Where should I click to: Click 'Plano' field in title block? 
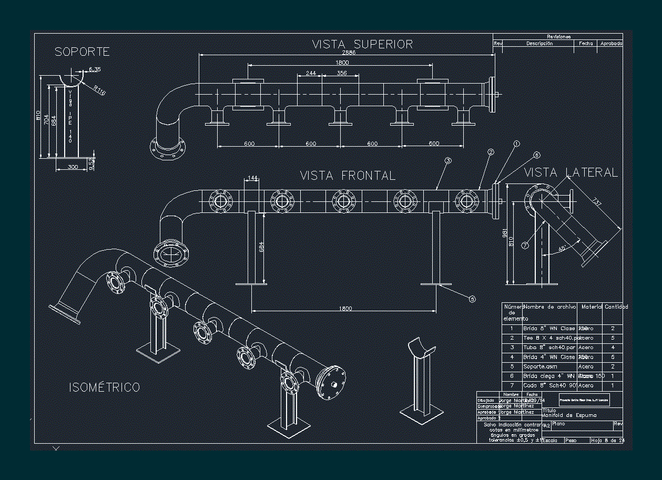pyautogui.click(x=558, y=424)
